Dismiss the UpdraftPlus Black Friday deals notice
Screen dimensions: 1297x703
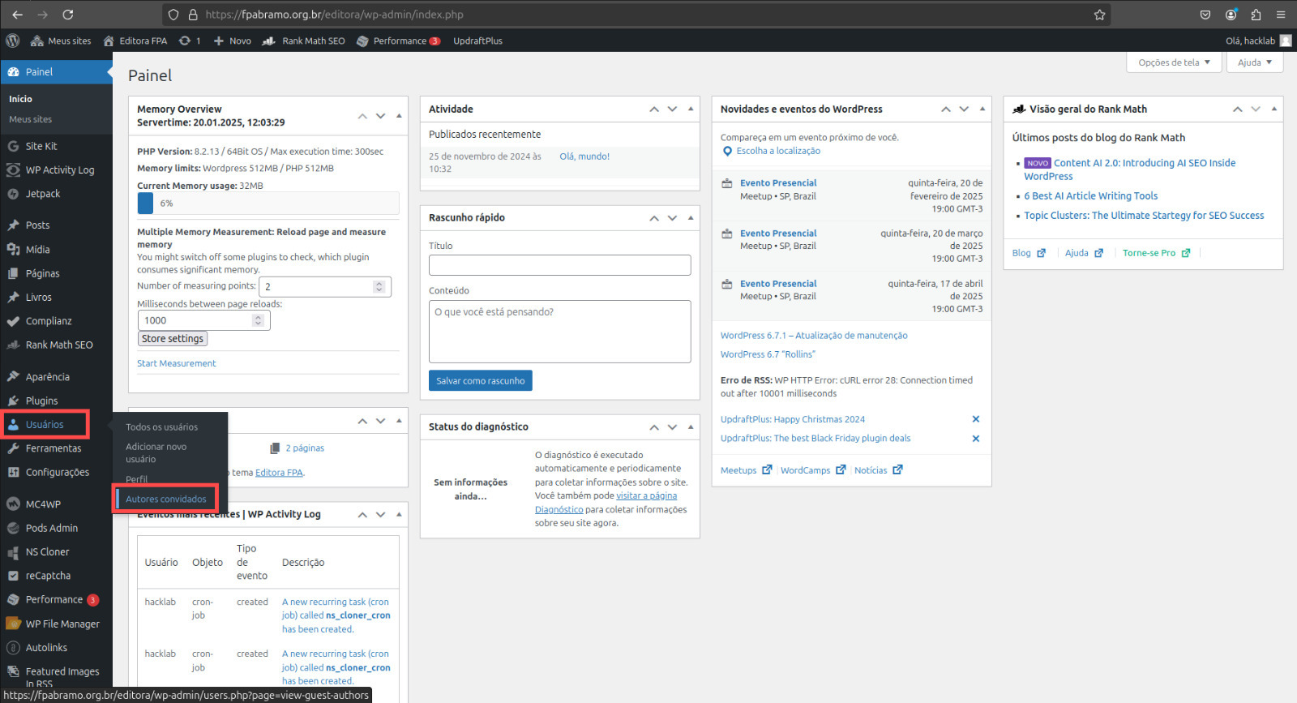pos(975,439)
